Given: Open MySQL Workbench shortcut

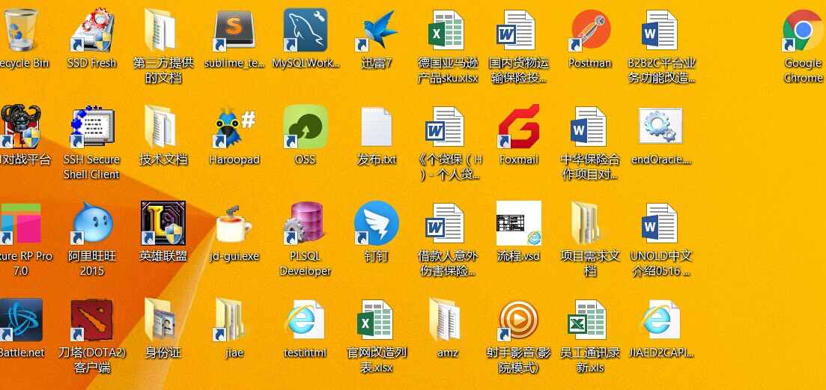Looking at the screenshot, I should (306, 31).
